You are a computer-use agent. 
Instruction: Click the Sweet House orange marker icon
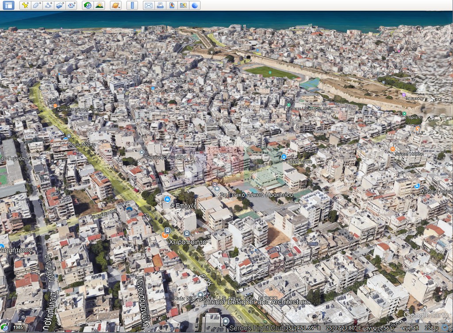pos(392,149)
